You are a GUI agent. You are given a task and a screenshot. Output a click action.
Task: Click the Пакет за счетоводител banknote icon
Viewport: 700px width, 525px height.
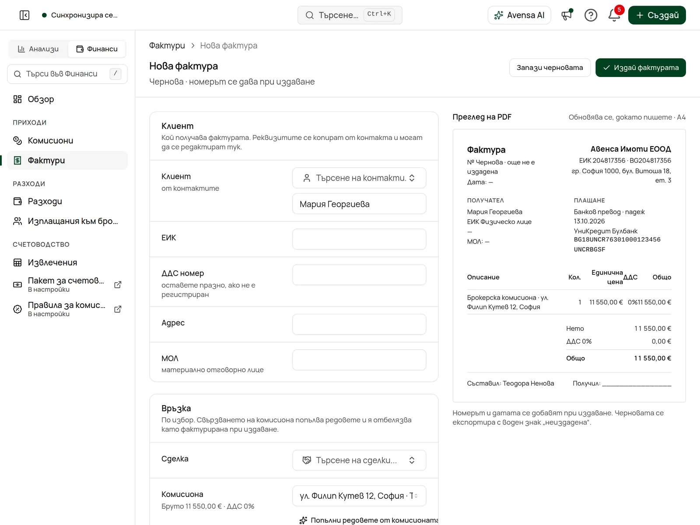pyautogui.click(x=17, y=285)
